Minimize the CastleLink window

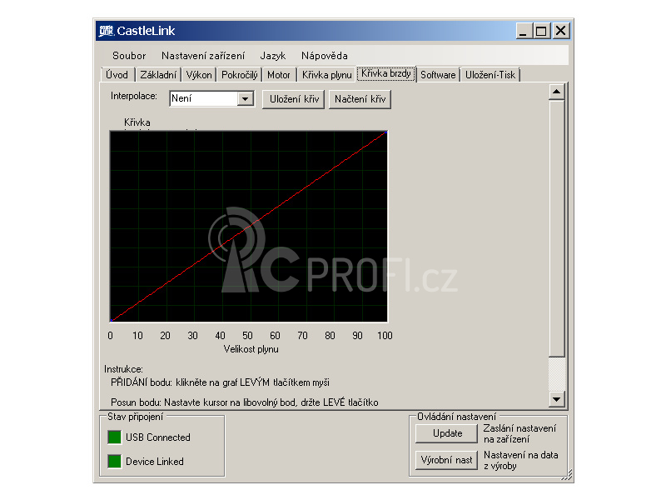524,31
